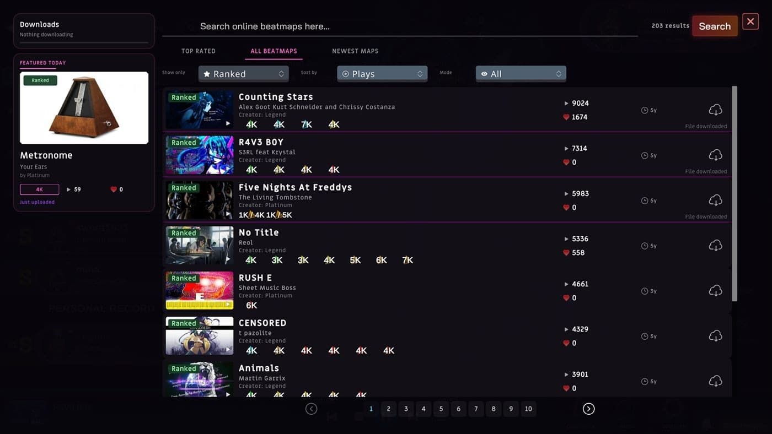Viewport: 772px width, 434px height.
Task: Switch to the Top Rated tab
Action: click(x=199, y=51)
